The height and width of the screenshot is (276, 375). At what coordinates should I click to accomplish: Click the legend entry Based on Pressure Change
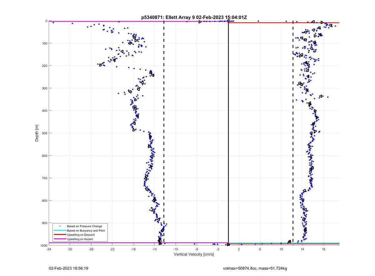tap(84, 226)
